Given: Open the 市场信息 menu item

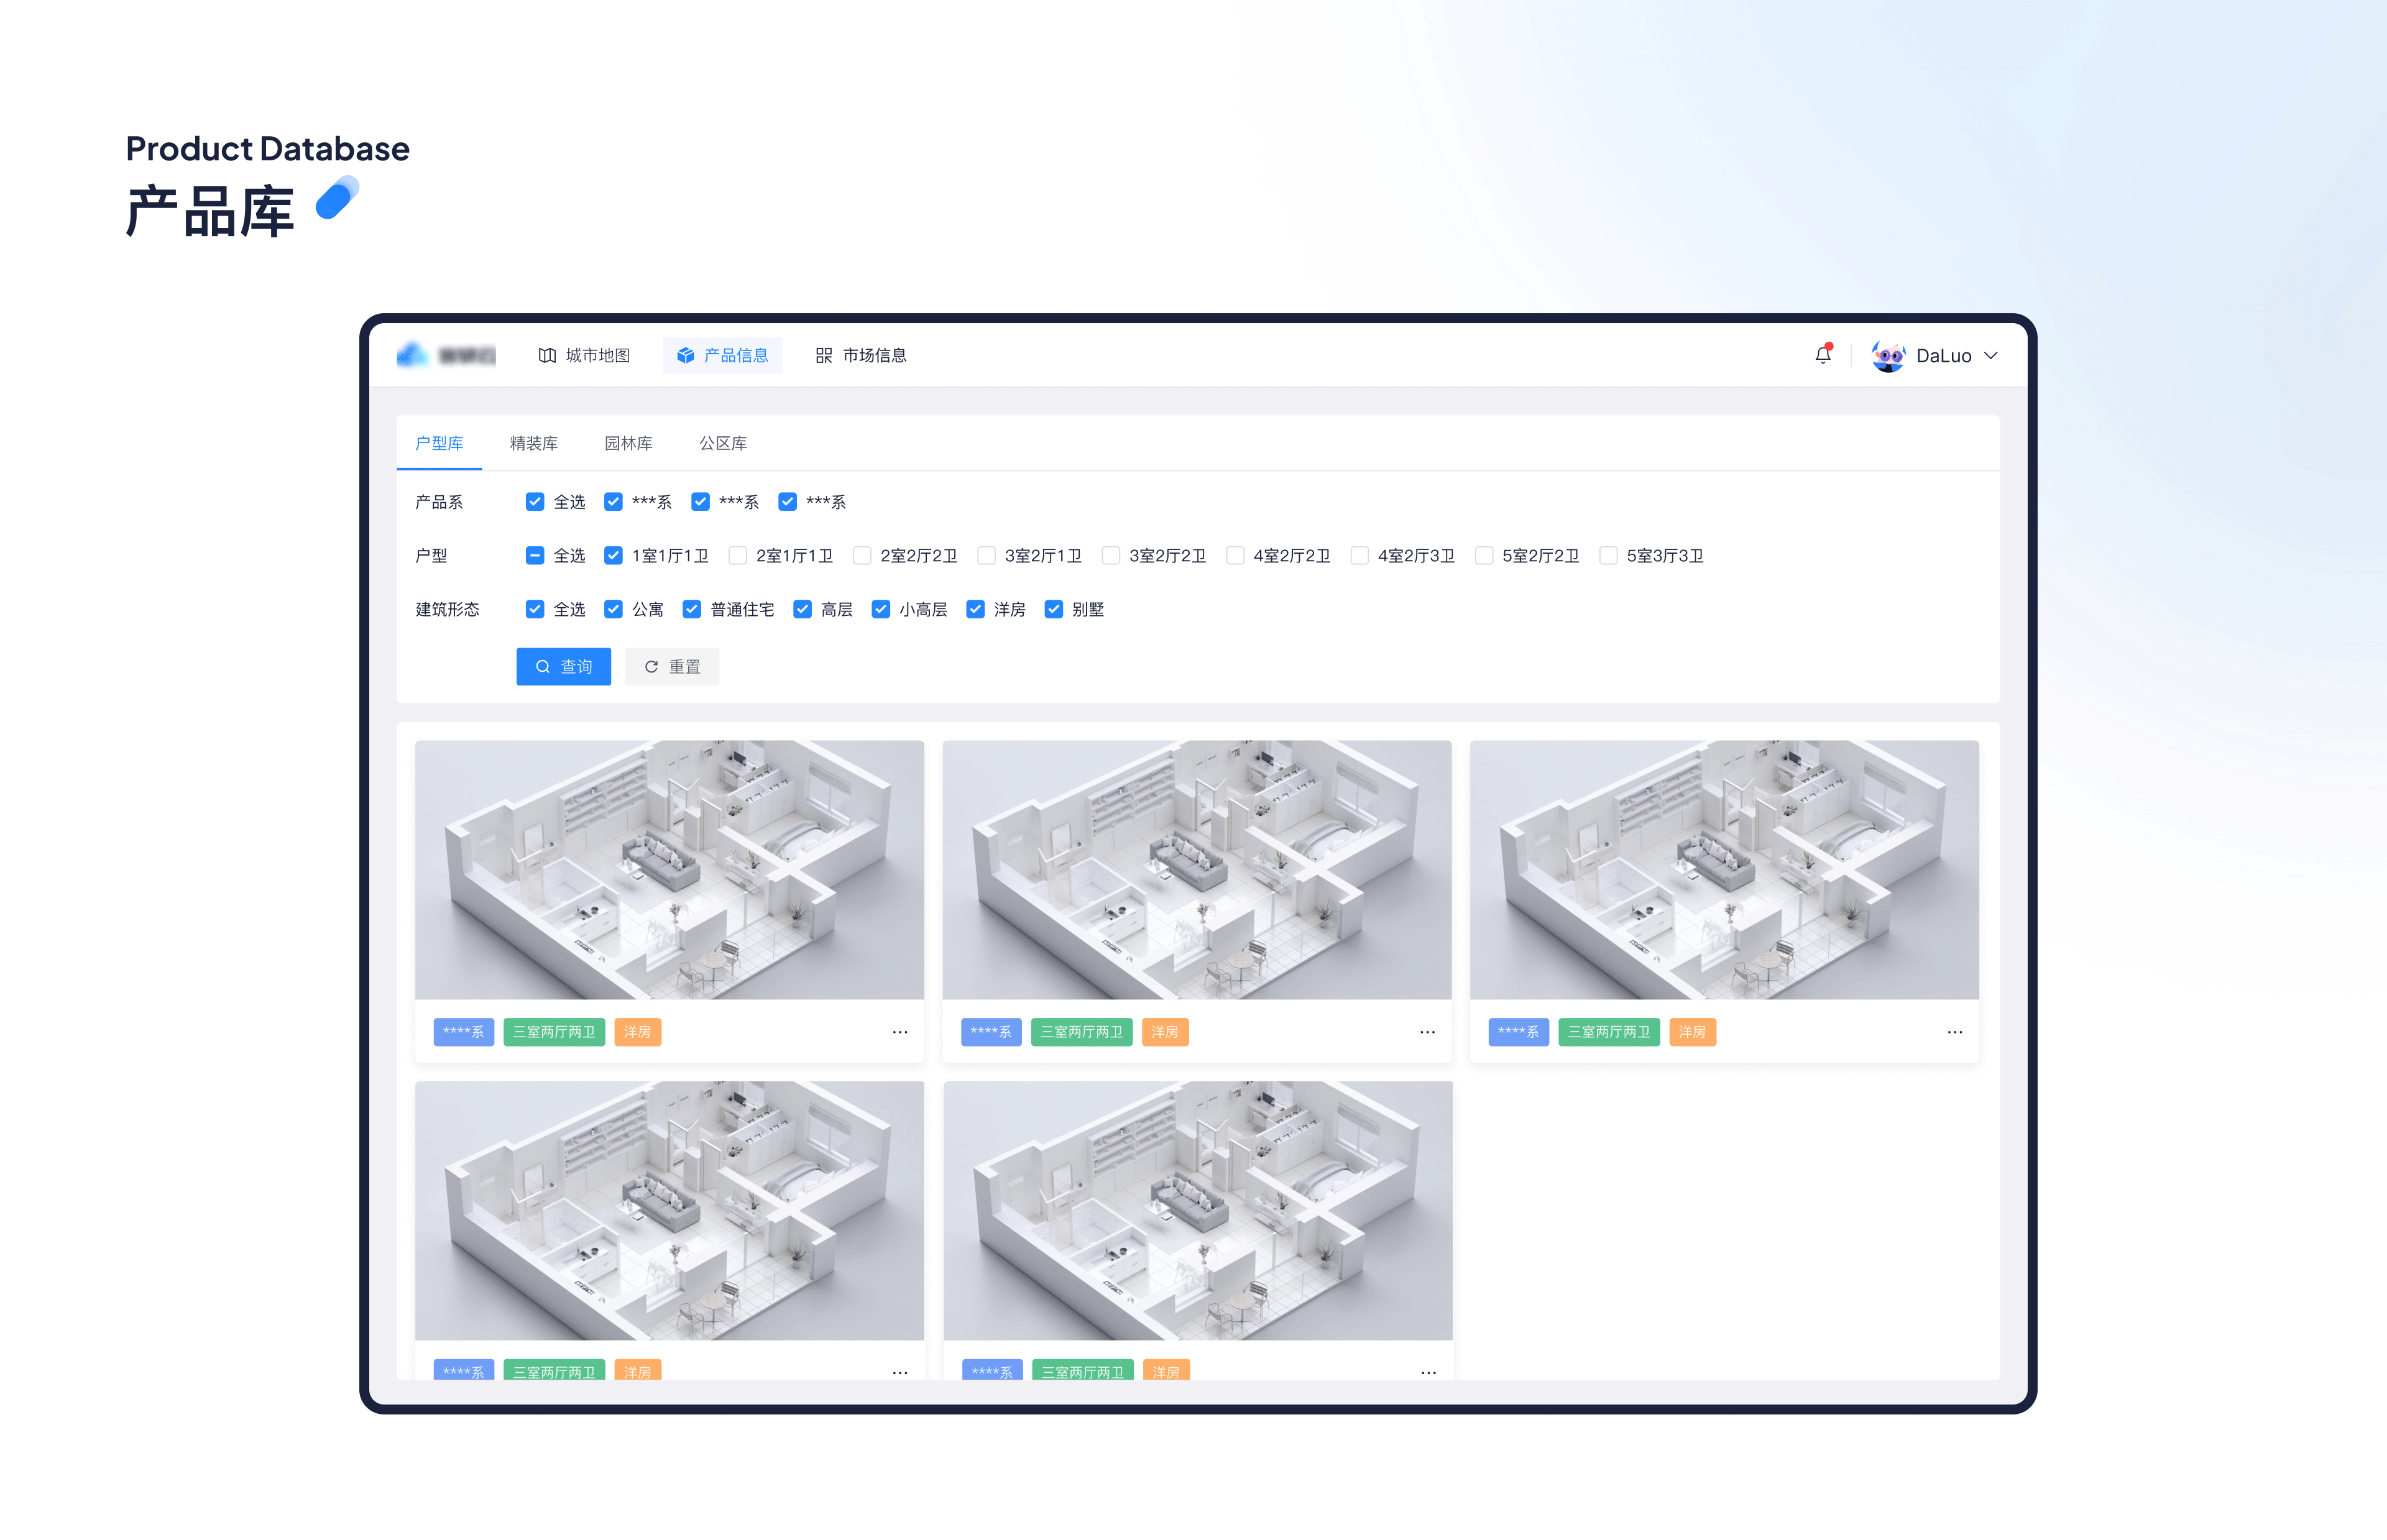Looking at the screenshot, I should (861, 356).
